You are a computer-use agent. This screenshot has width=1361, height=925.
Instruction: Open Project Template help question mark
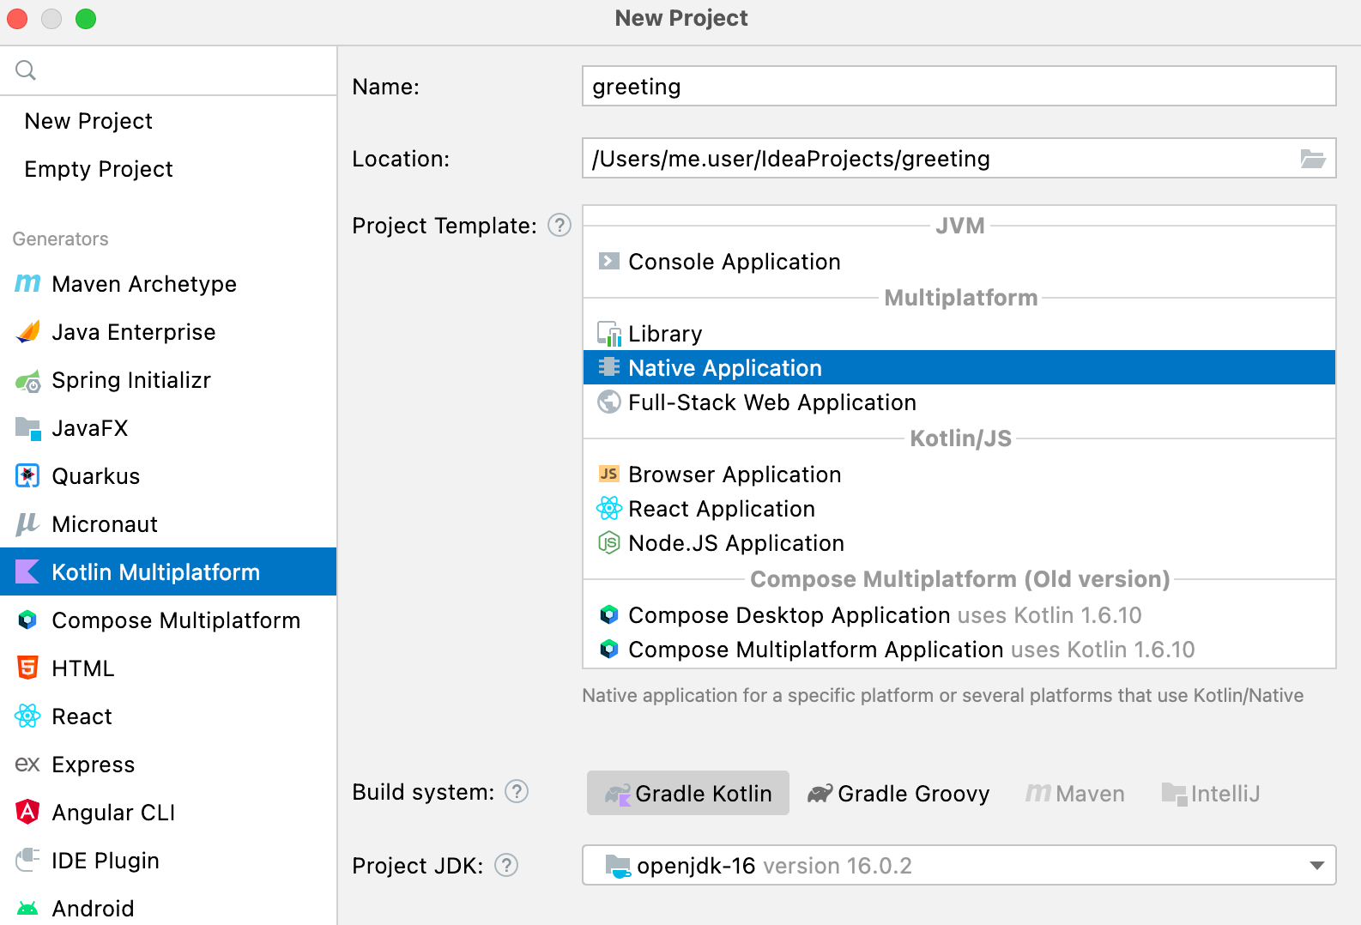pos(560,225)
